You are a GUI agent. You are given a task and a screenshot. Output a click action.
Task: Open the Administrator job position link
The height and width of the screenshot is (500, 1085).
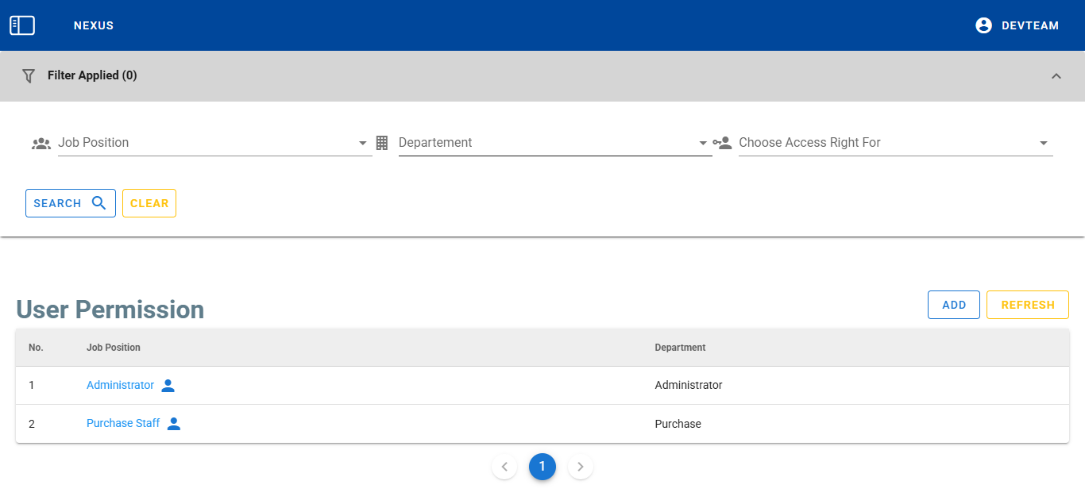[120, 385]
